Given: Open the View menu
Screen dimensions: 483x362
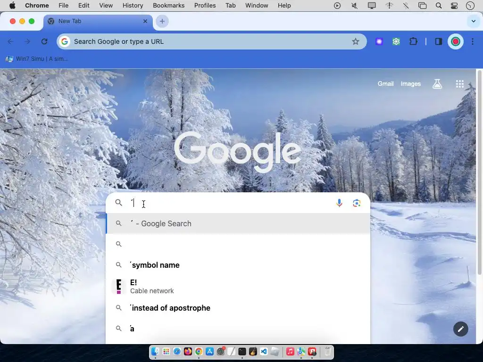Looking at the screenshot, I should (106, 6).
